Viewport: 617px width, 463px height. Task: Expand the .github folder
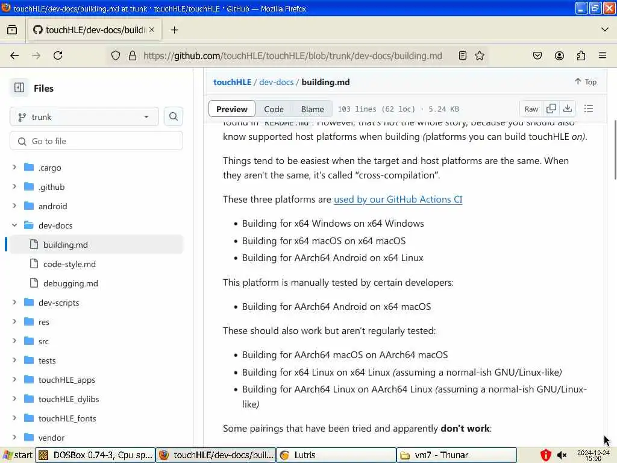click(14, 187)
